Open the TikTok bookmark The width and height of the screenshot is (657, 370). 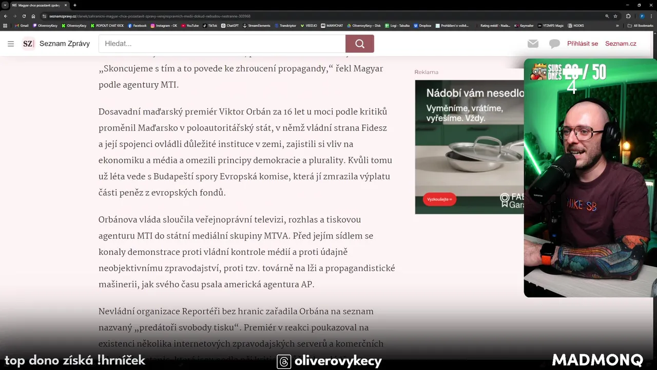click(210, 25)
